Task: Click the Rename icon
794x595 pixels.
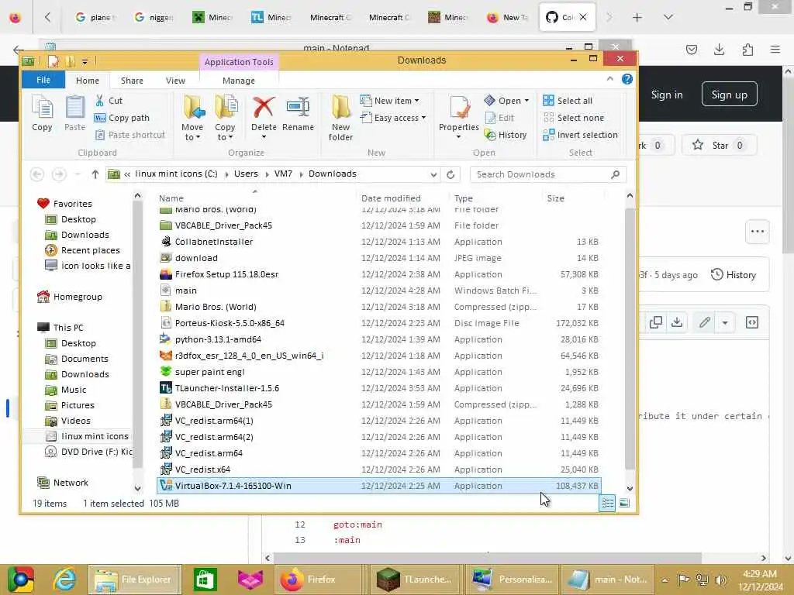Action: (x=298, y=107)
